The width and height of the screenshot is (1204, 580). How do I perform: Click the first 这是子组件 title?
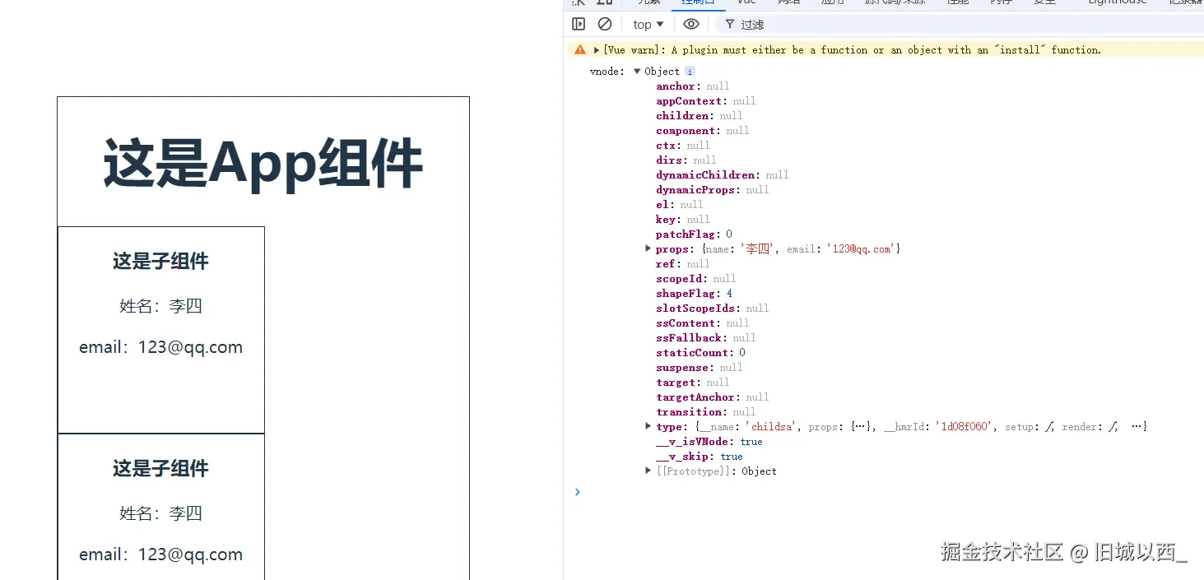tap(161, 262)
